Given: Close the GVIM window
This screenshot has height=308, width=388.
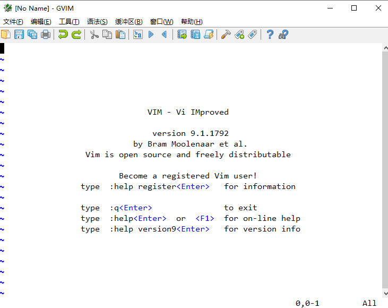Looking at the screenshot, I should click(x=378, y=8).
